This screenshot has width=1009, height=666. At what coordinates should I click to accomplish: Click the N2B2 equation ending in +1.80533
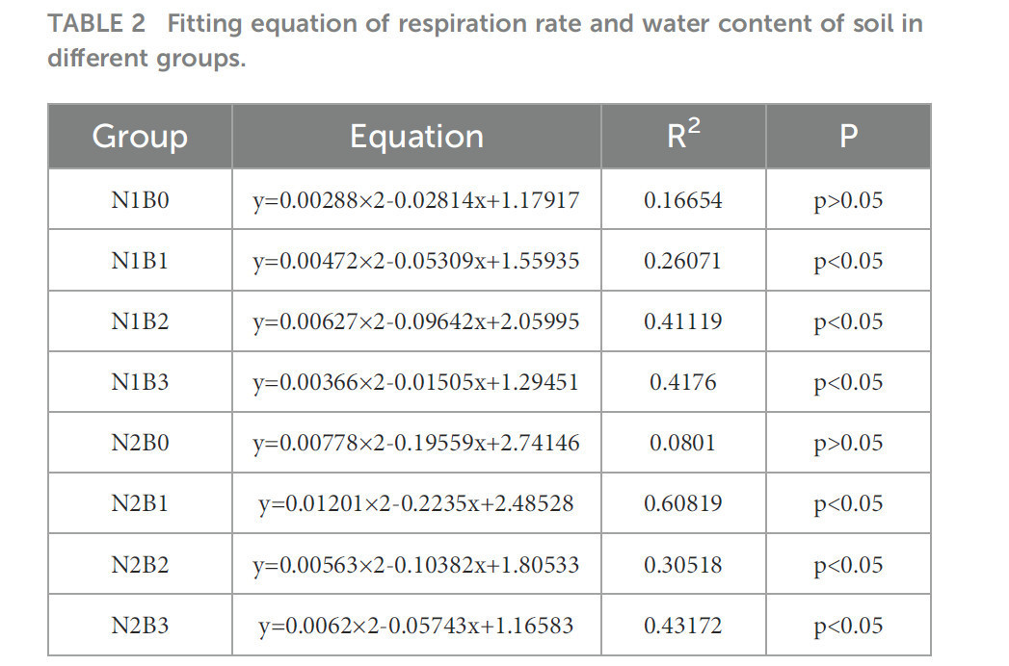[416, 565]
